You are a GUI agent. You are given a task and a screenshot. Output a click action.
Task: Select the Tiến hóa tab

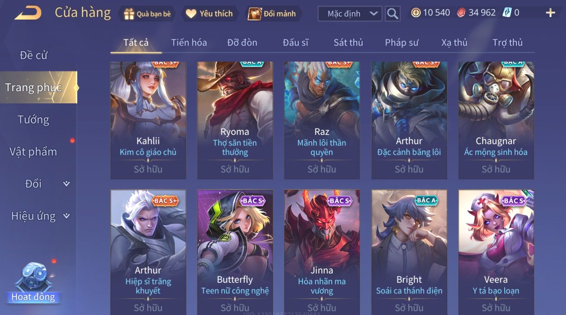pyautogui.click(x=189, y=42)
